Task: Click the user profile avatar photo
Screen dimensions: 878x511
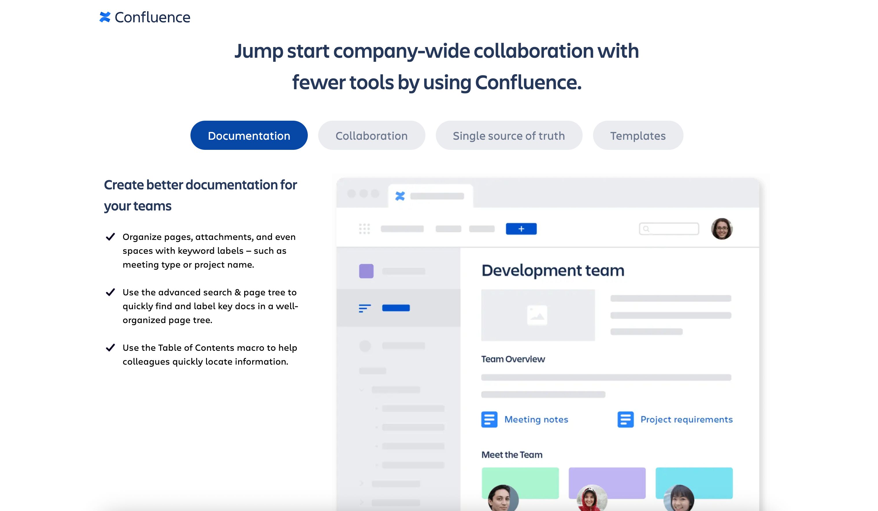Action: [x=722, y=229]
